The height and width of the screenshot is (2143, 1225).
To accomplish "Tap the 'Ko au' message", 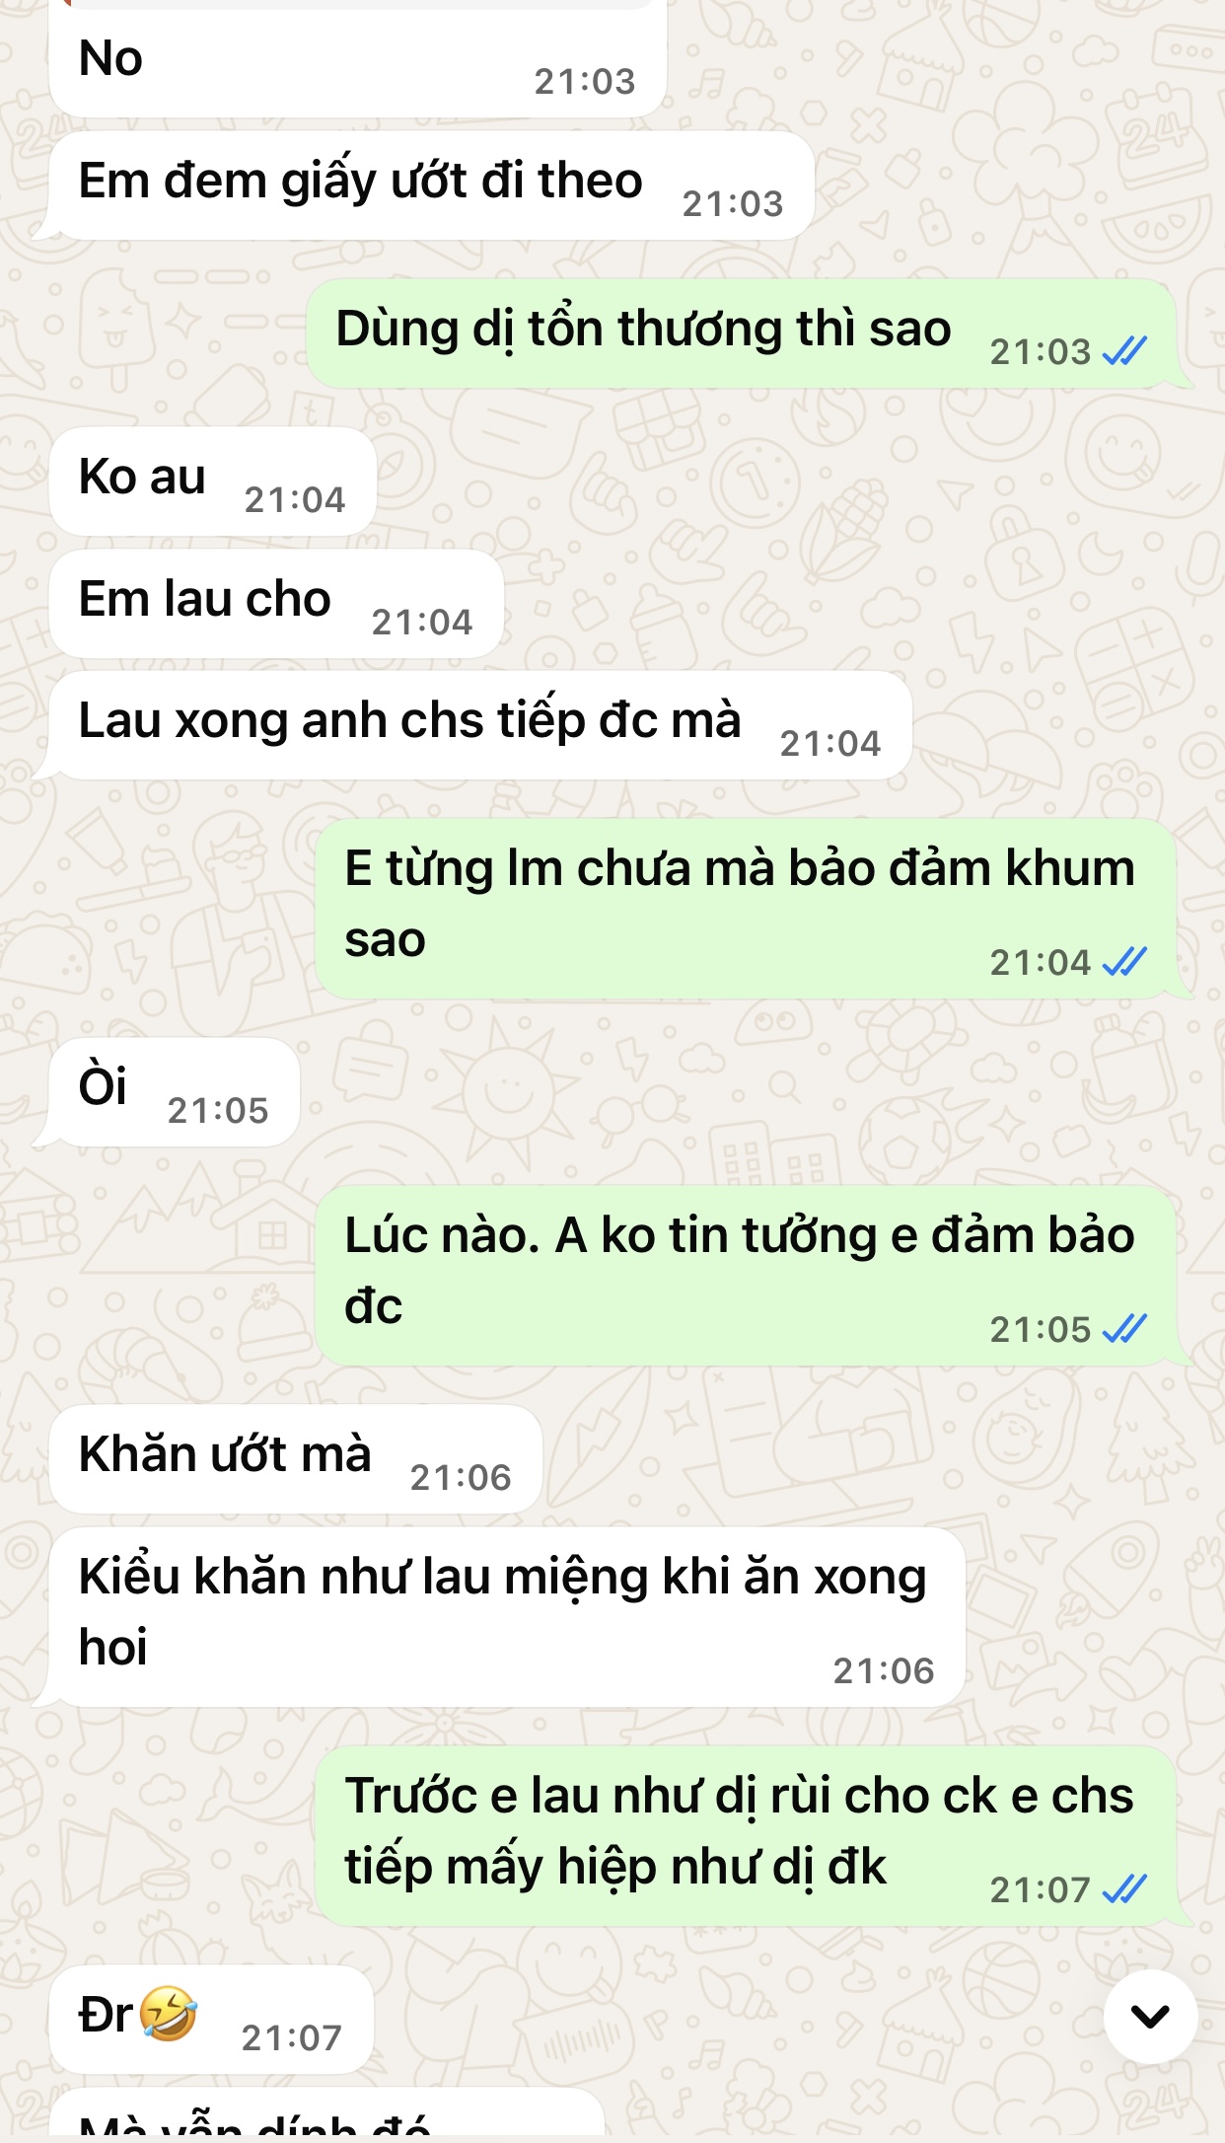I will point(213,481).
